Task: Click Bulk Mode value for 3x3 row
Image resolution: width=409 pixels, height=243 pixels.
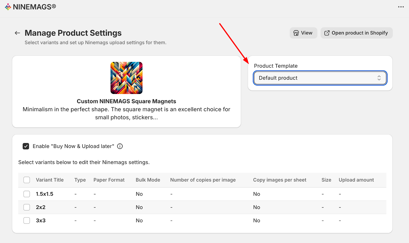Action: coord(139,220)
